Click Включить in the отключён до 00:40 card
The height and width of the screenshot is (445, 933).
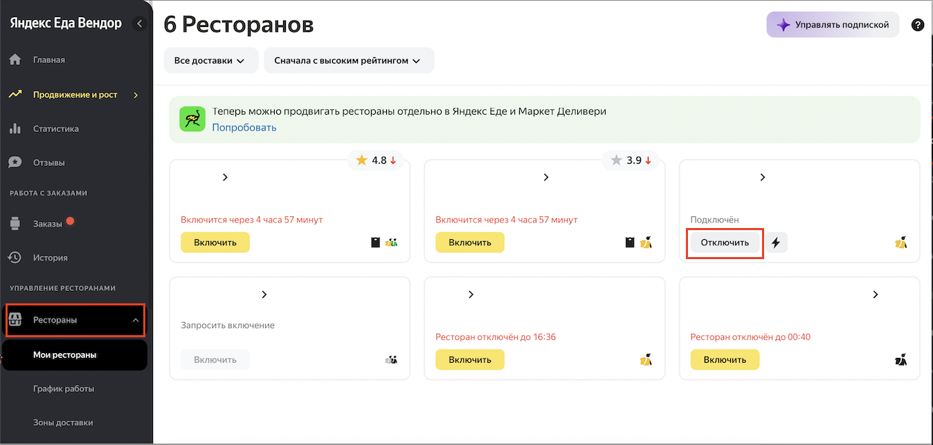[725, 359]
